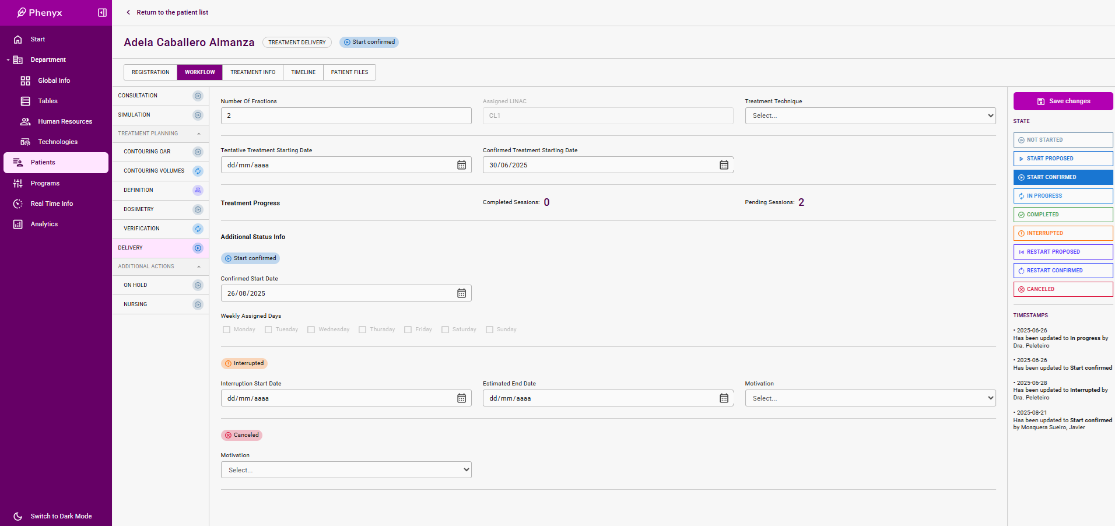The width and height of the screenshot is (1115, 526).
Task: Switch to the Timeline tab
Action: [303, 72]
